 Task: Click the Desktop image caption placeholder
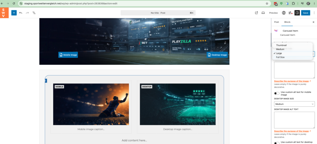tap(178, 129)
